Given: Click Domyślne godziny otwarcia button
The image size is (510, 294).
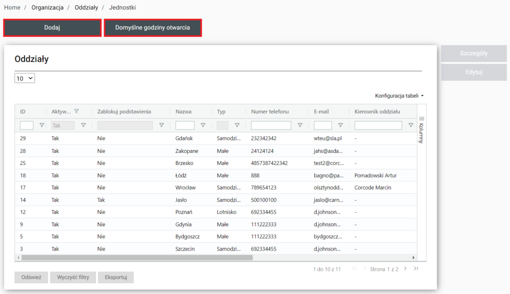Looking at the screenshot, I should click(152, 28).
